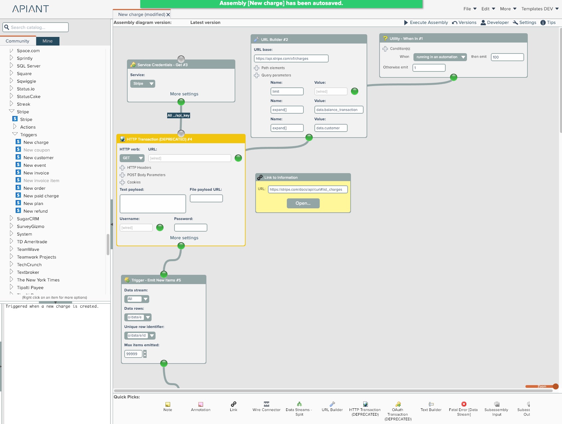Switch to the Community tab

(17, 41)
